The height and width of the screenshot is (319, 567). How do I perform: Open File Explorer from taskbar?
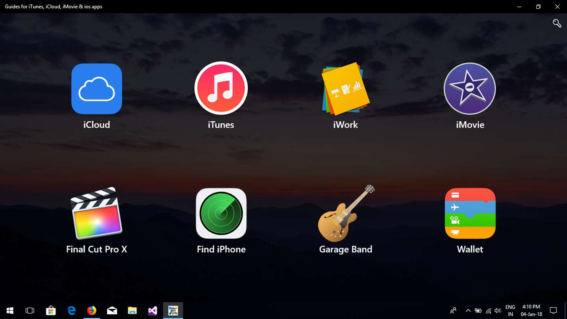click(x=132, y=311)
